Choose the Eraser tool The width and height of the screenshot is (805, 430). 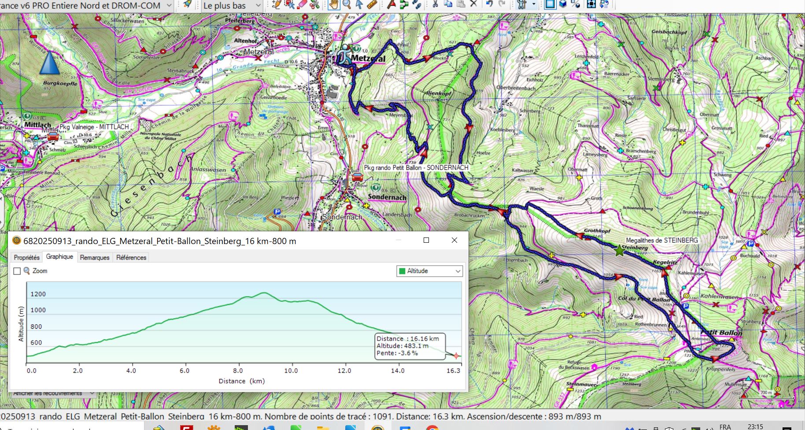coord(302,5)
